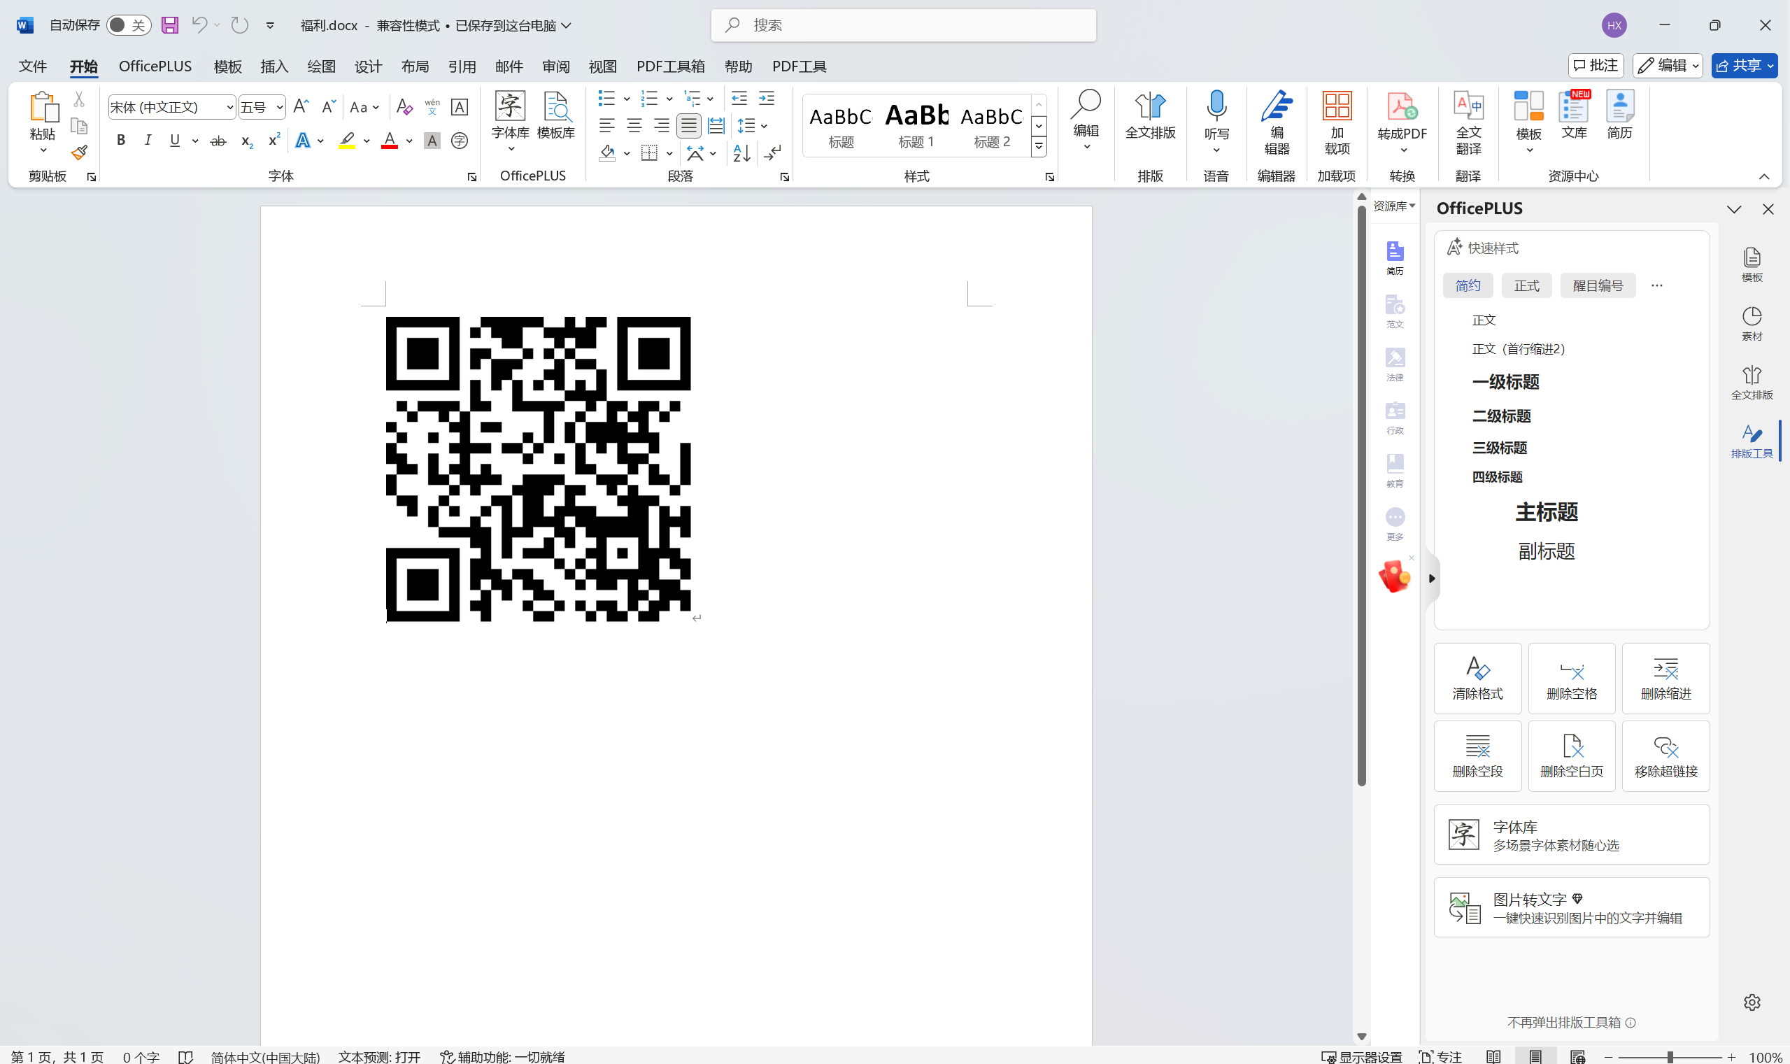This screenshot has width=1790, height=1064.
Task: Open the 编辑 mode dropdown at top right
Action: [1668, 65]
